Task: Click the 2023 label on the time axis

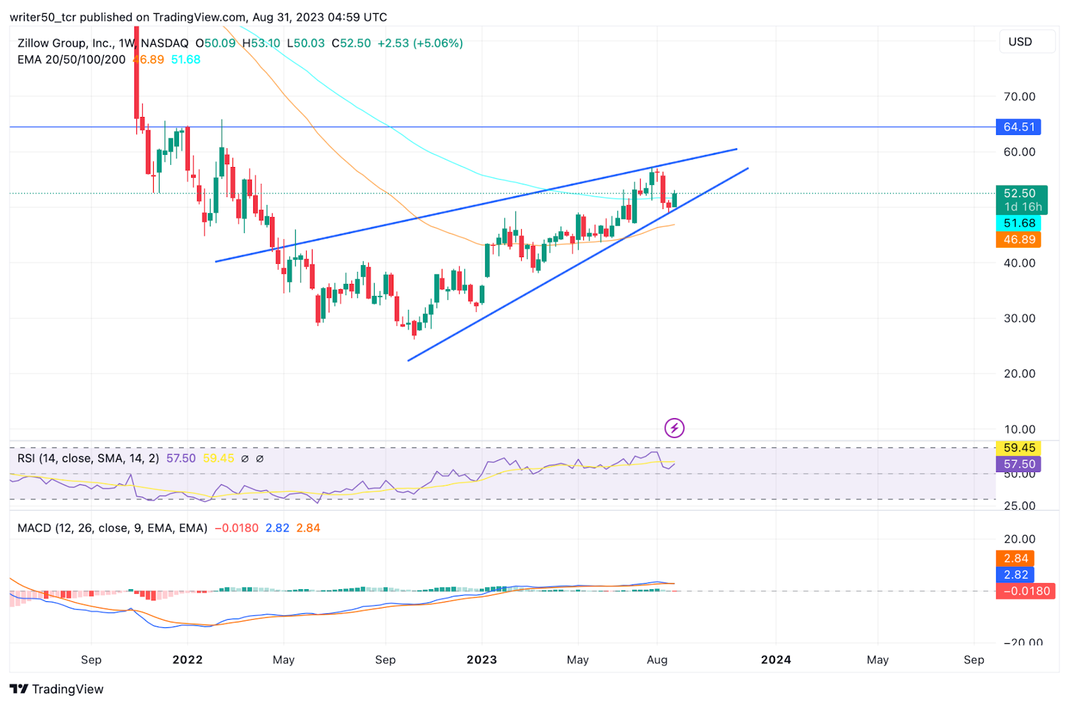Action: tap(482, 659)
